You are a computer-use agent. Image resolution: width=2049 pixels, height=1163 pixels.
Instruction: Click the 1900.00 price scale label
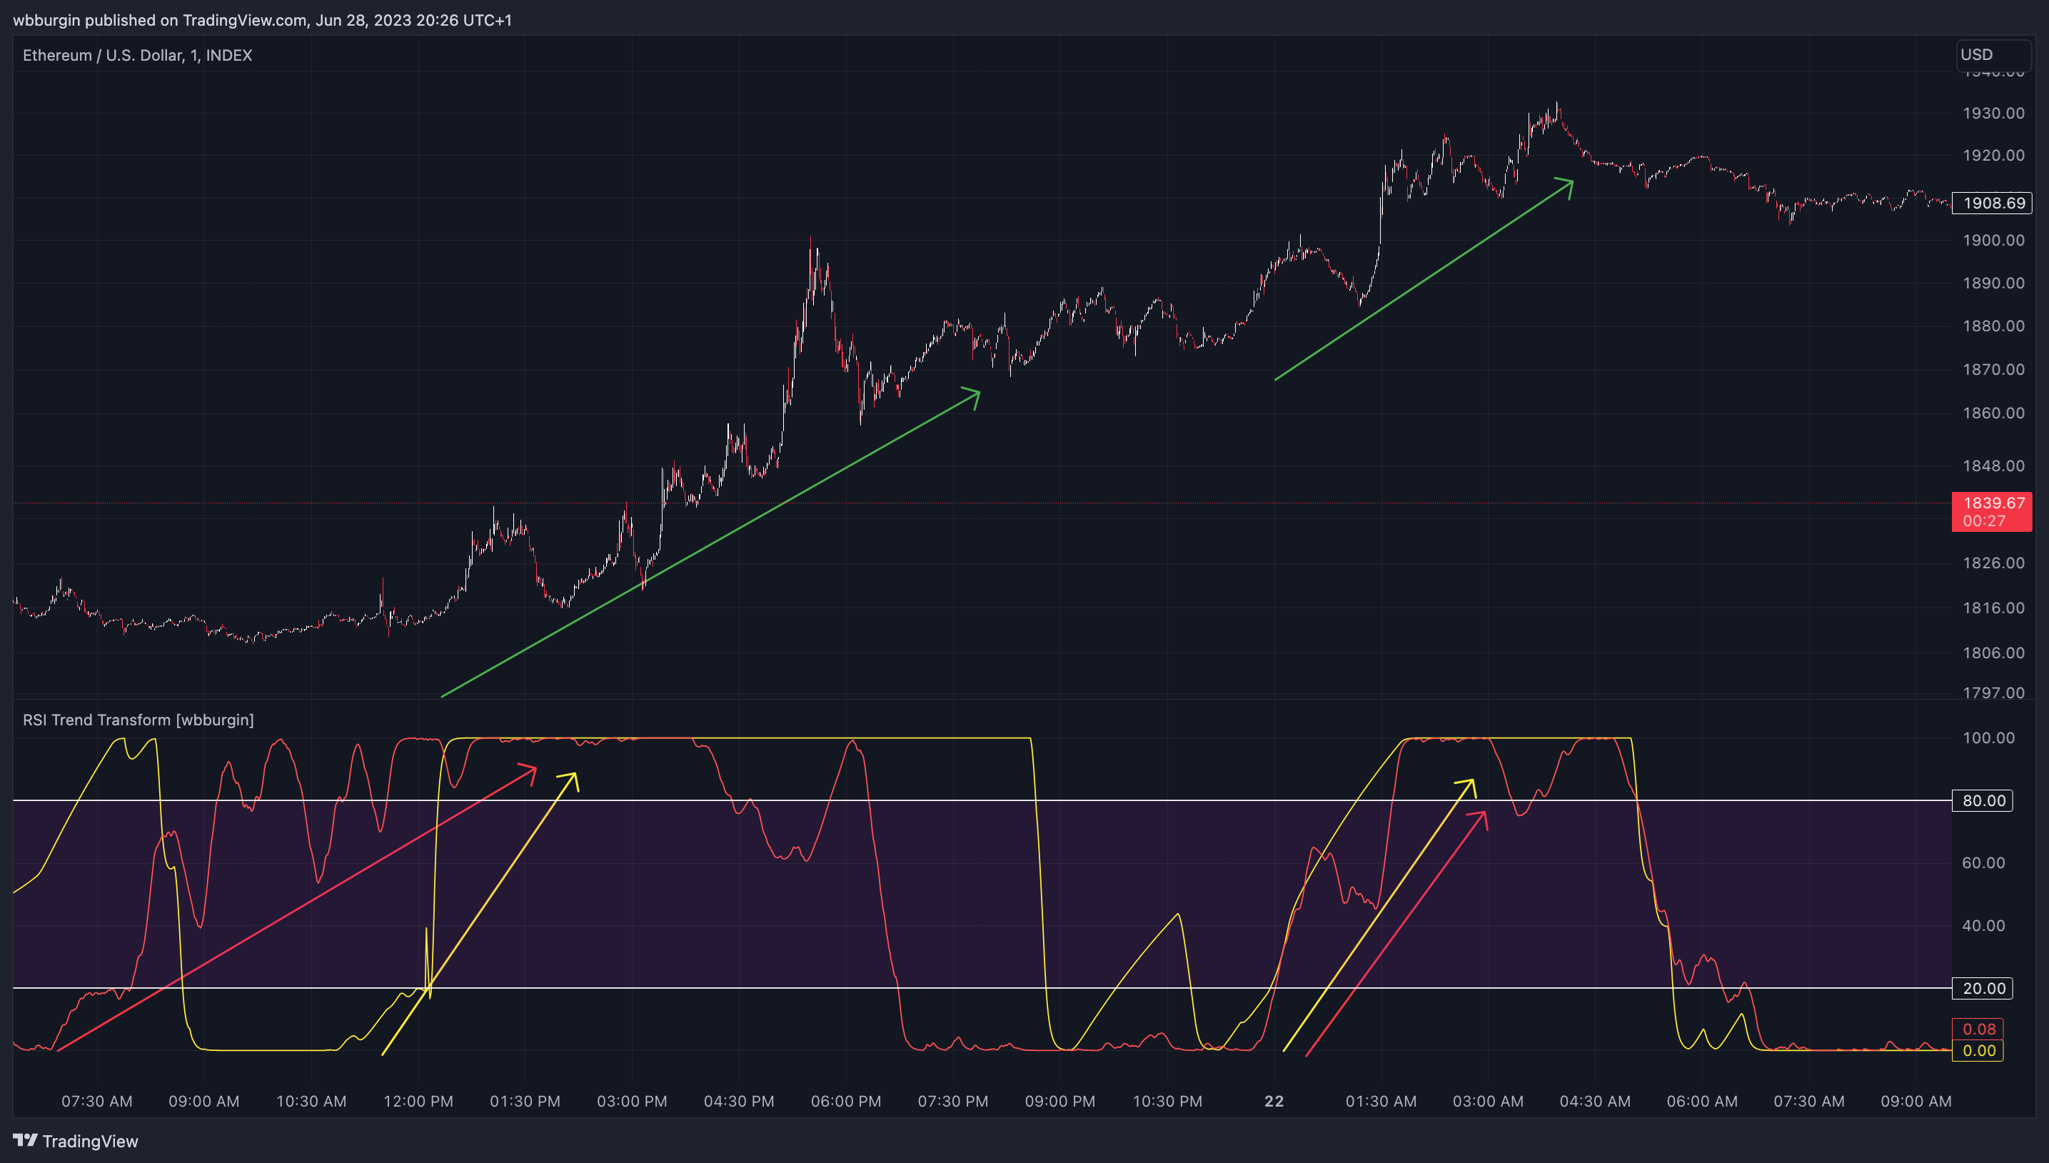[1993, 240]
